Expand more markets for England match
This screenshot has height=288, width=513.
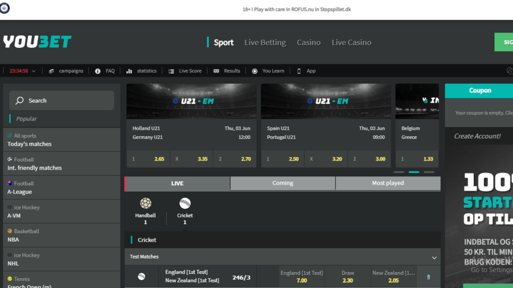[x=428, y=277]
